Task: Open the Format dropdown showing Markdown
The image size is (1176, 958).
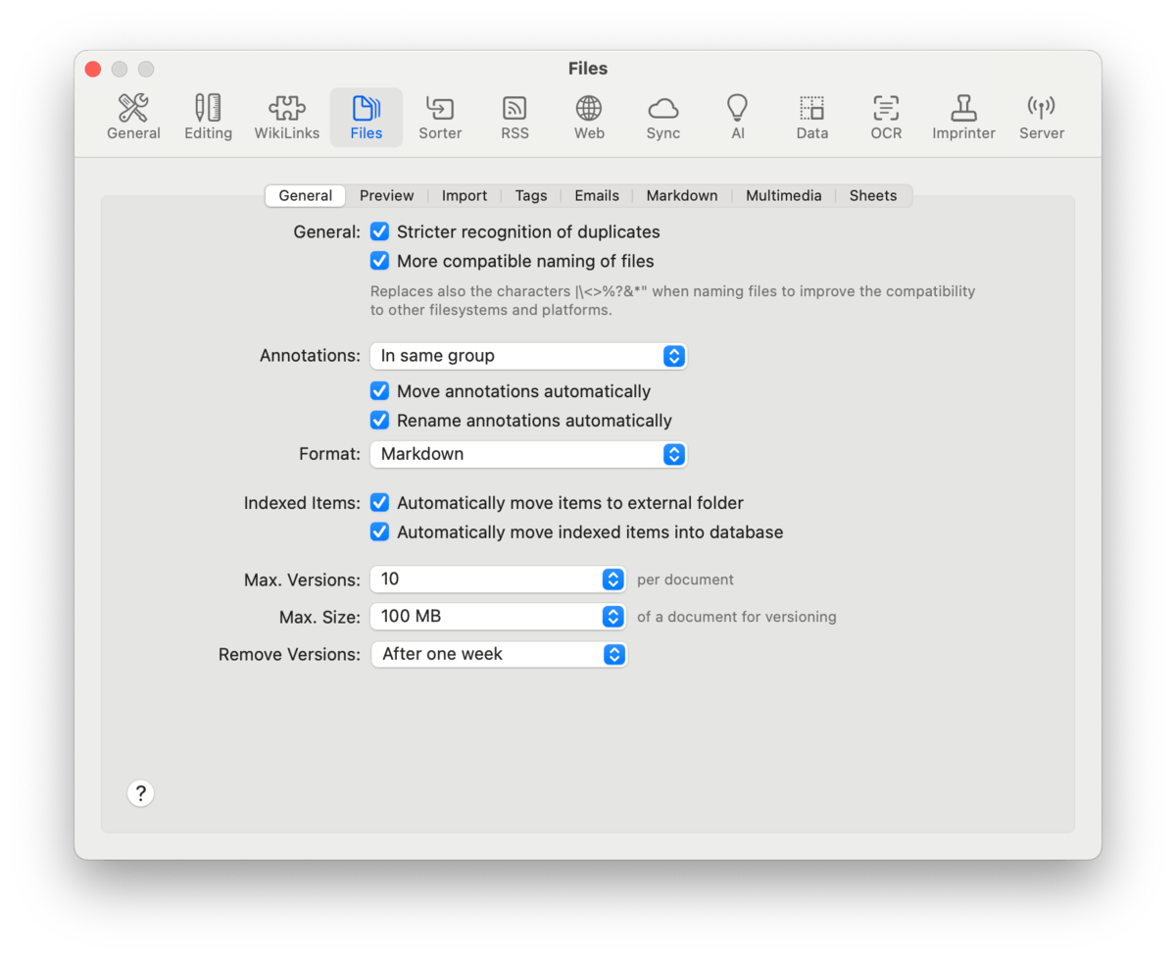Action: tap(528, 454)
